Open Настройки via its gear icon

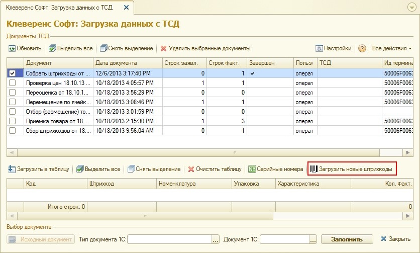tap(319, 49)
